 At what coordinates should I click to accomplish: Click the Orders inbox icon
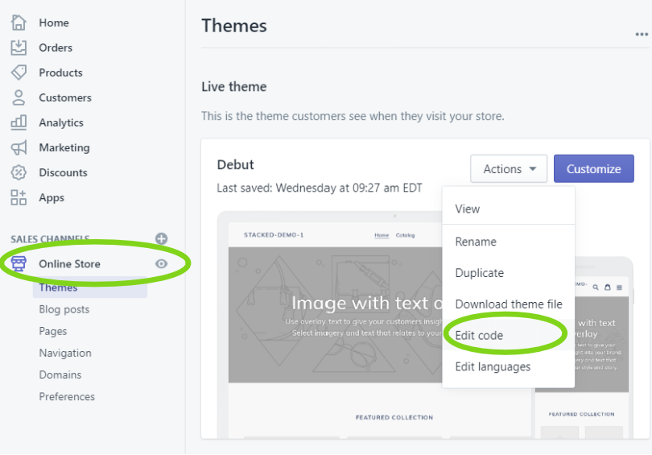coord(19,48)
